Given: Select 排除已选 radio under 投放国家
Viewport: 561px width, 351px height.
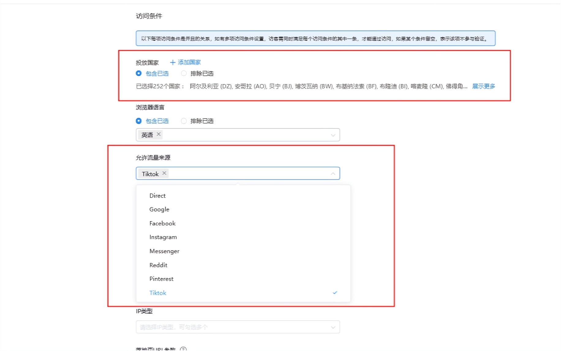Looking at the screenshot, I should tap(184, 73).
